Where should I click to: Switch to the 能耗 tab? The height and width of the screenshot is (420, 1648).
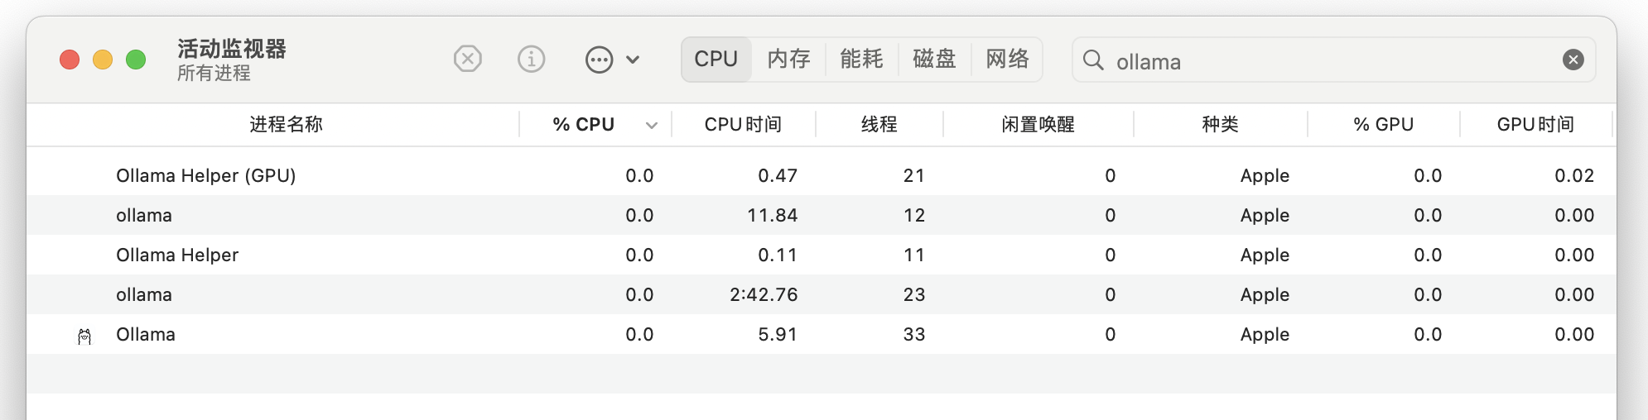(861, 60)
